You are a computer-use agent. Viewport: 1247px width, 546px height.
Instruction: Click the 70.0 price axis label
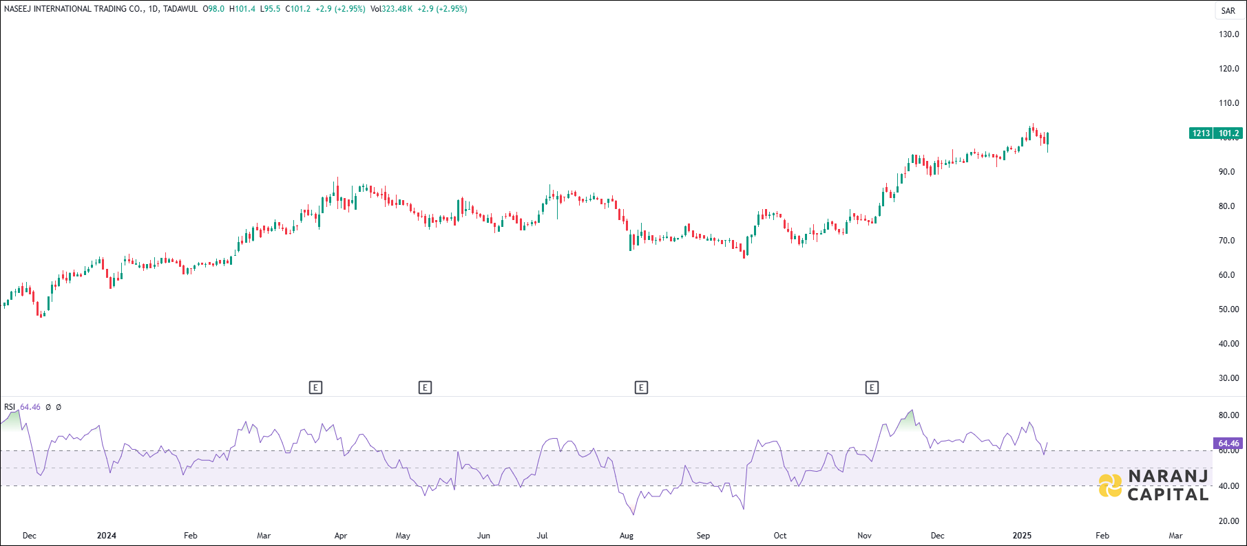coord(1227,241)
